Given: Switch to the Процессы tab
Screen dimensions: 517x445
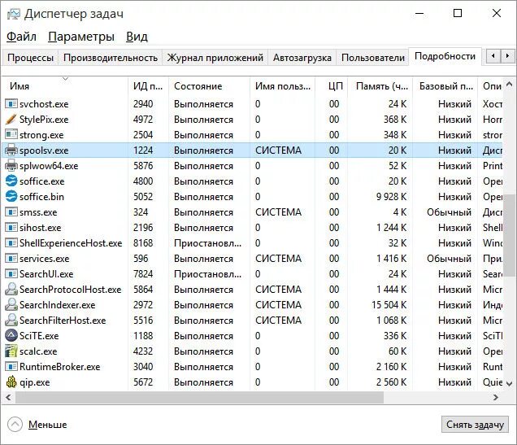Looking at the screenshot, I should tap(30, 58).
